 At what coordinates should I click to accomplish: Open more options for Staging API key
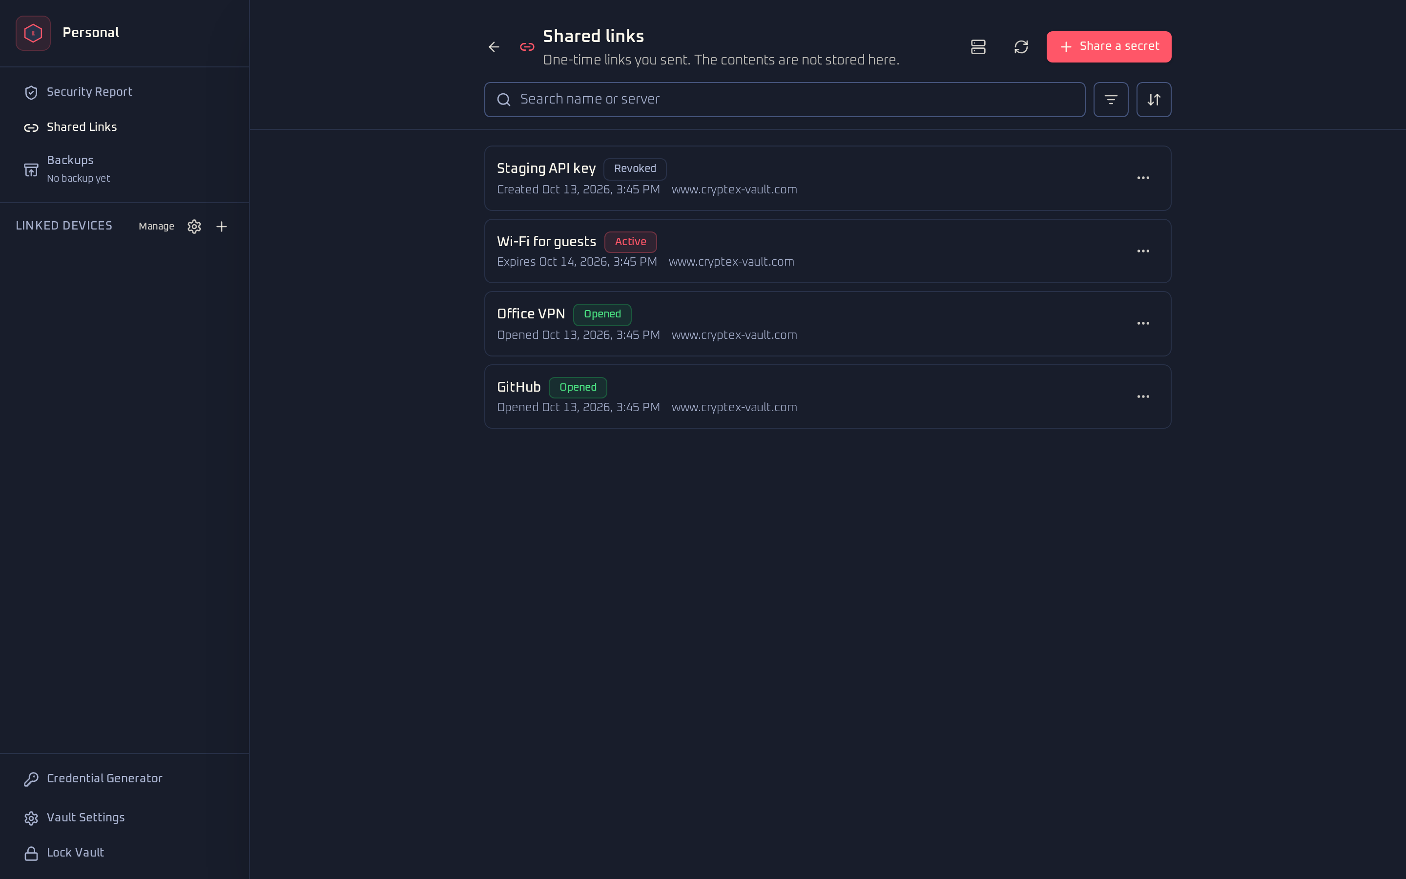pos(1143,178)
